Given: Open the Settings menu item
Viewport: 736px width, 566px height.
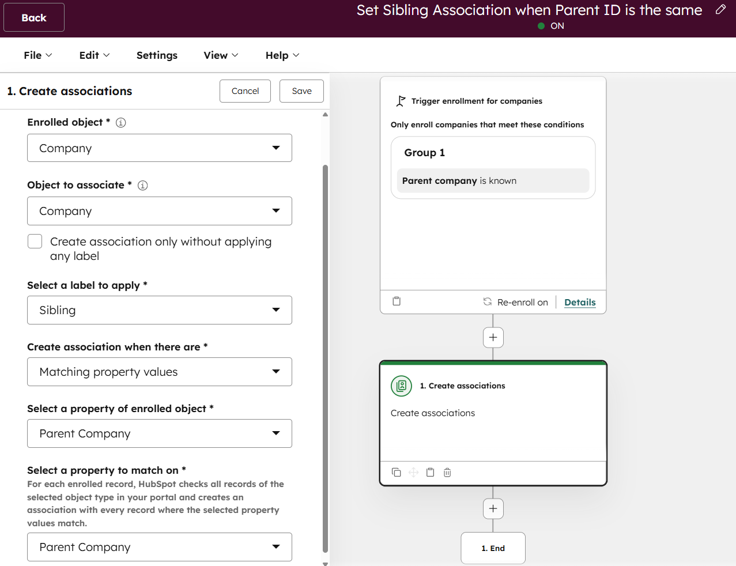Looking at the screenshot, I should (157, 55).
